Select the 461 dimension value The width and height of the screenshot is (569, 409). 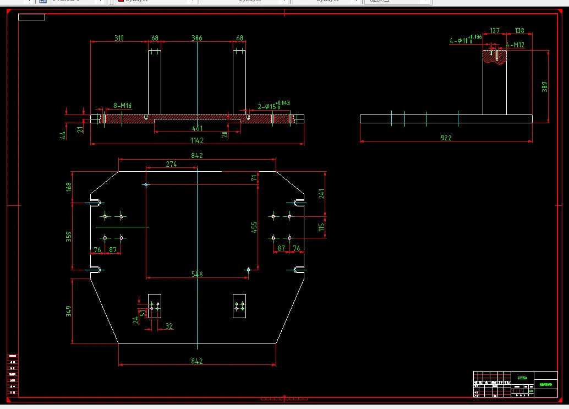197,128
